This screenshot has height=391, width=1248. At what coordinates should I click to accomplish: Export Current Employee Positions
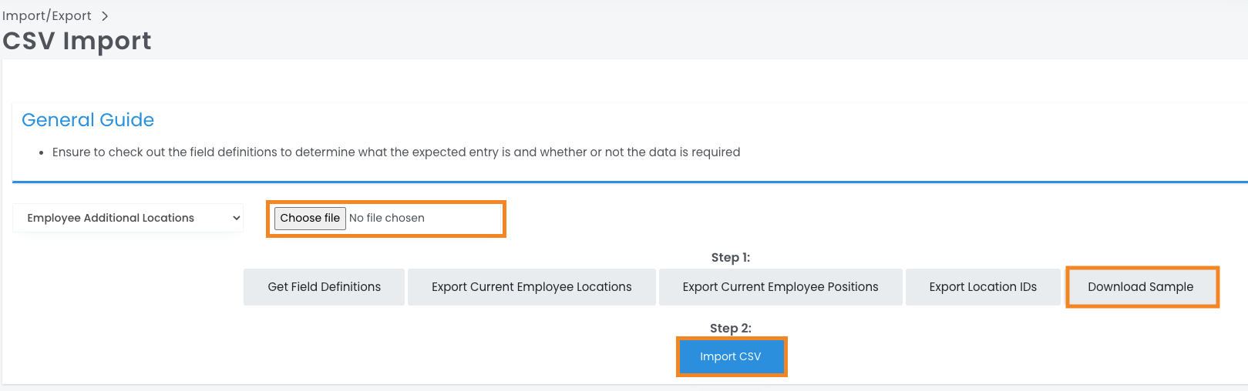[780, 287]
